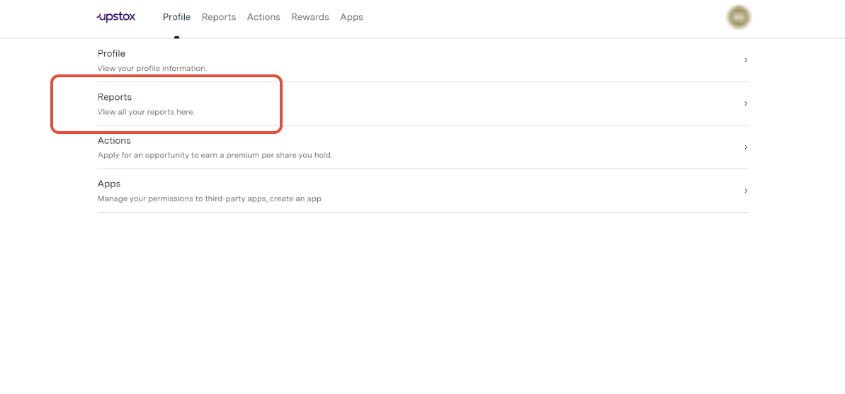Select the Reports heading in the list
Screen dimensions: 845x394
click(115, 97)
